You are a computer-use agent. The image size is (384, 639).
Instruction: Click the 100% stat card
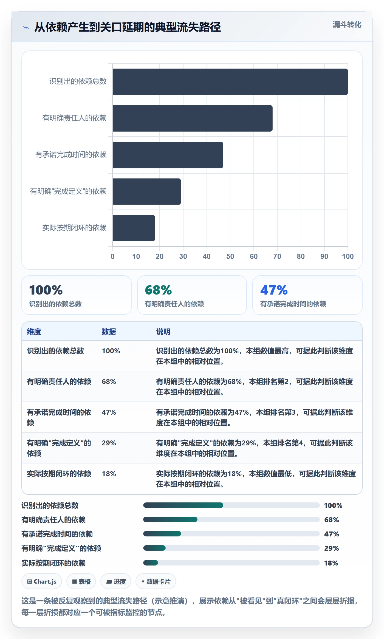coord(77,295)
